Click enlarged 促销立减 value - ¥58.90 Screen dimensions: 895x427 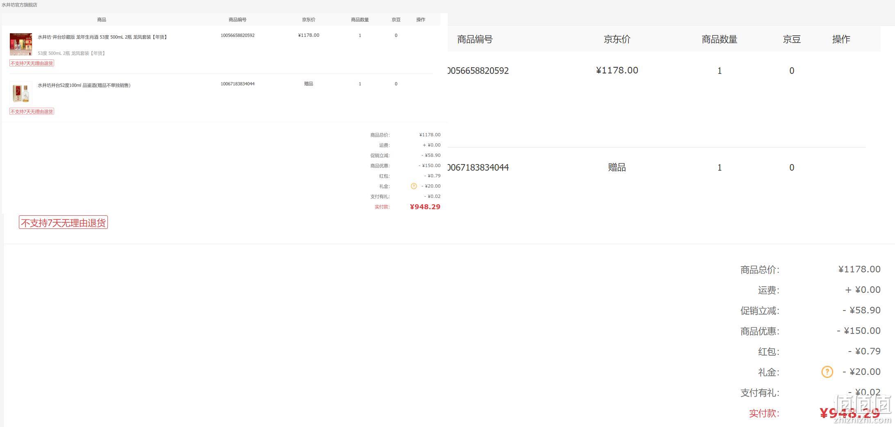tap(861, 310)
